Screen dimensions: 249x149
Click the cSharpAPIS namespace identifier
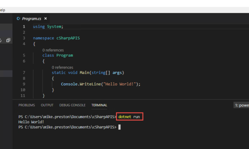coord(68,38)
